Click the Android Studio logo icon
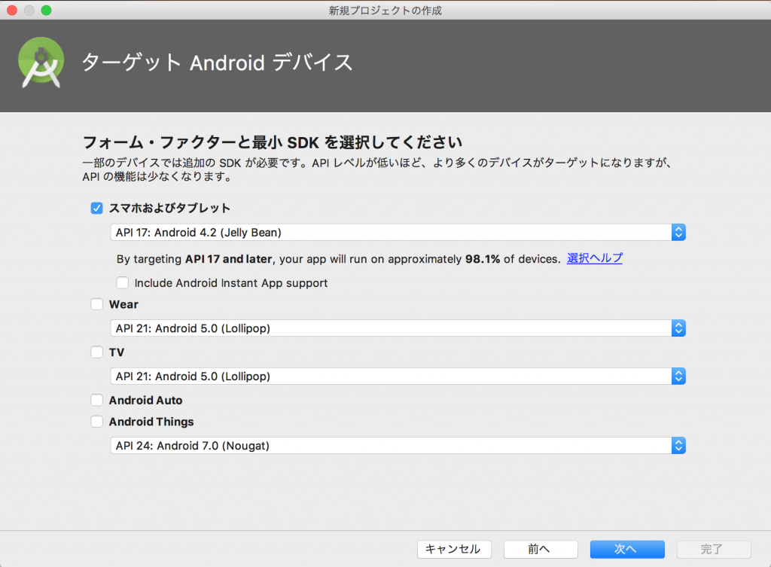The image size is (771, 567). click(x=41, y=62)
